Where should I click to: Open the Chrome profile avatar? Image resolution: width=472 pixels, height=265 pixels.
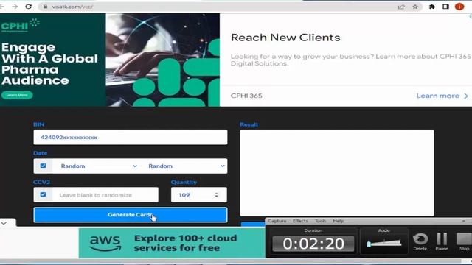click(x=459, y=7)
